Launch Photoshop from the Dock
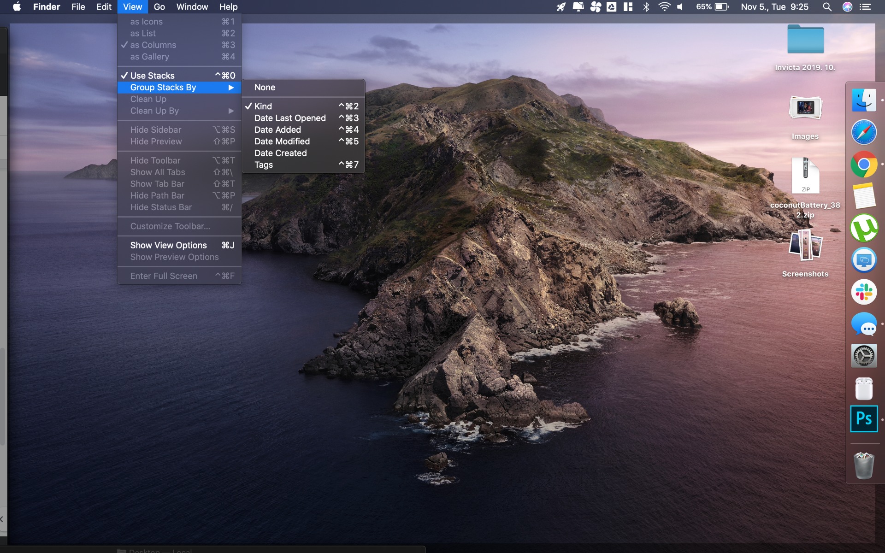 864,419
